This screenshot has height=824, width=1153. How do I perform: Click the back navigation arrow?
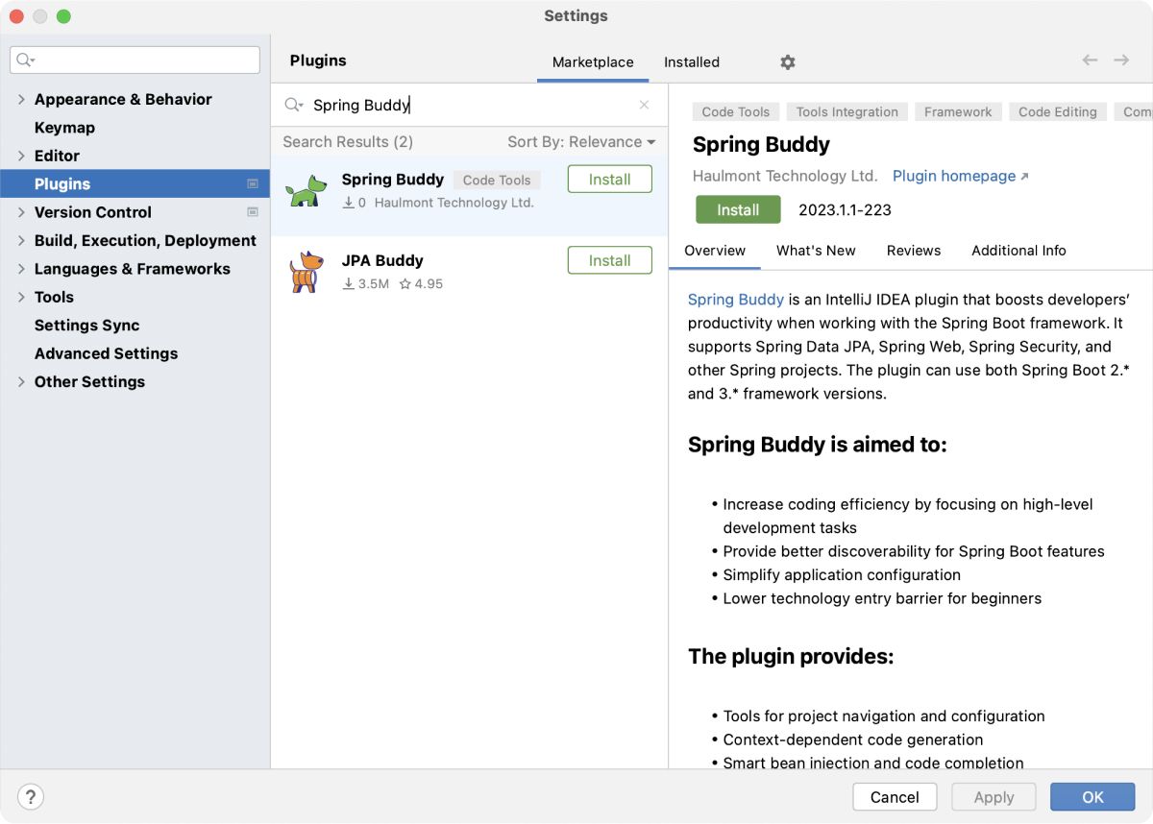click(1090, 60)
